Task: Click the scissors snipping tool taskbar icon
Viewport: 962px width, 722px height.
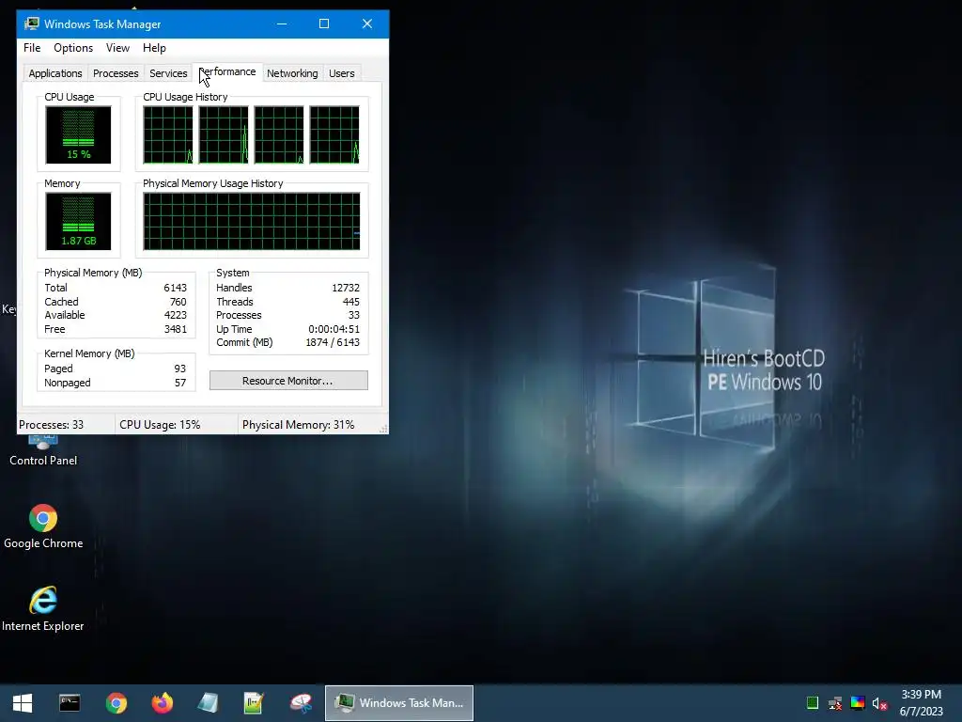Action: pos(301,703)
